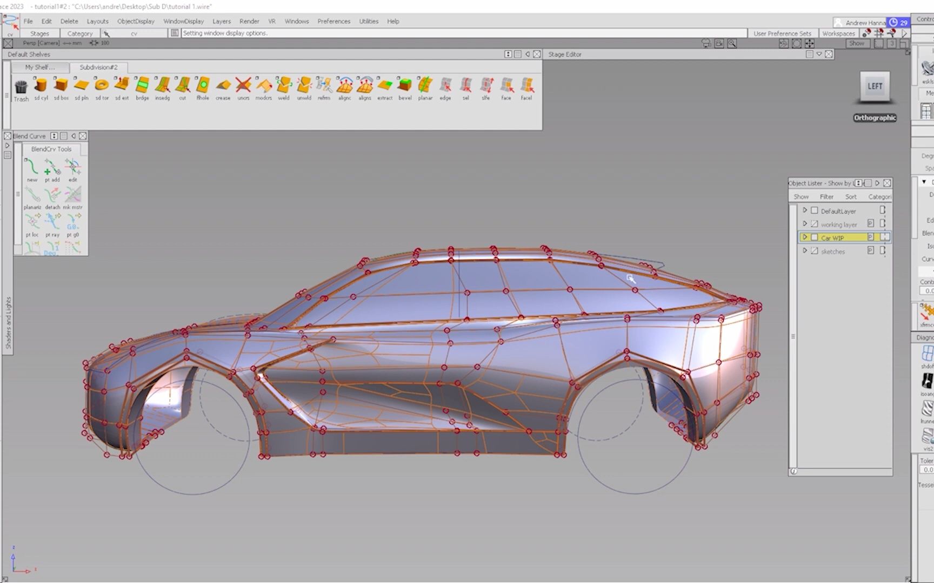Open the Preferences menu
Image resolution: width=934 pixels, height=583 pixels.
(333, 21)
